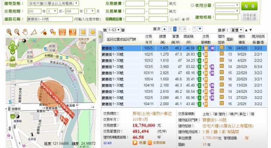Activate the hand pan tool
The image size is (271, 148).
(25, 32)
